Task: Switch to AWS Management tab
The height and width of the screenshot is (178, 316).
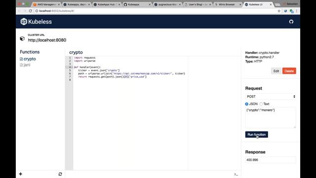Action: (x=46, y=4)
